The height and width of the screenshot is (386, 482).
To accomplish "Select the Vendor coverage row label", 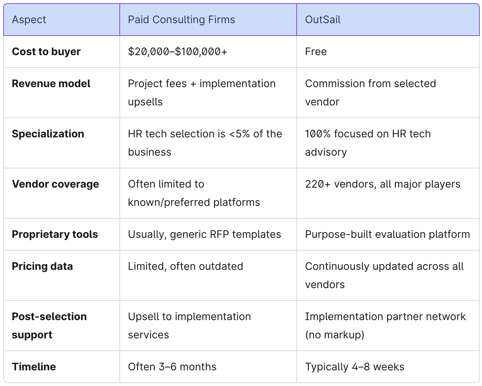I will tap(55, 184).
